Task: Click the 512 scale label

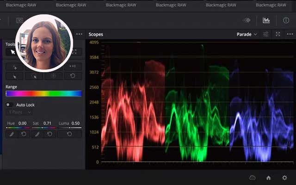Action: pos(95,147)
